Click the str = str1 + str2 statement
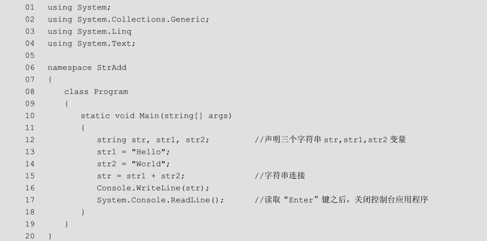The height and width of the screenshot is (241, 487). pyautogui.click(x=140, y=176)
